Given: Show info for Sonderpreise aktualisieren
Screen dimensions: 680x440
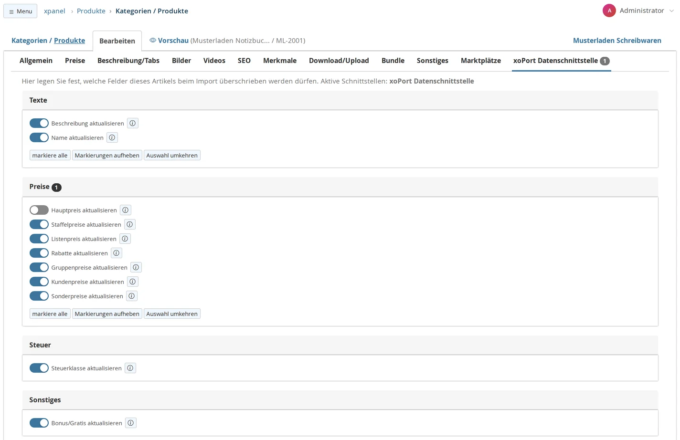Looking at the screenshot, I should (x=132, y=296).
